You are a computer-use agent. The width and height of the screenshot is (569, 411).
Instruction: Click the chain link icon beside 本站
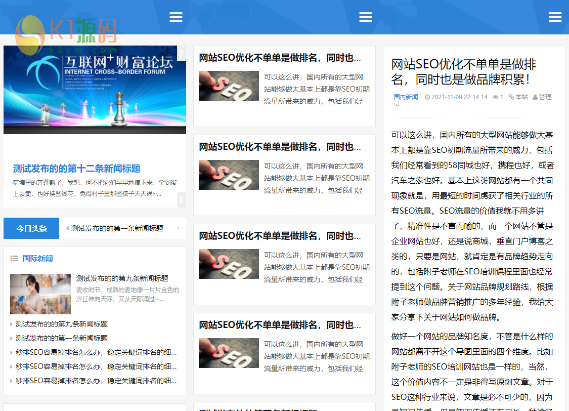tap(511, 97)
